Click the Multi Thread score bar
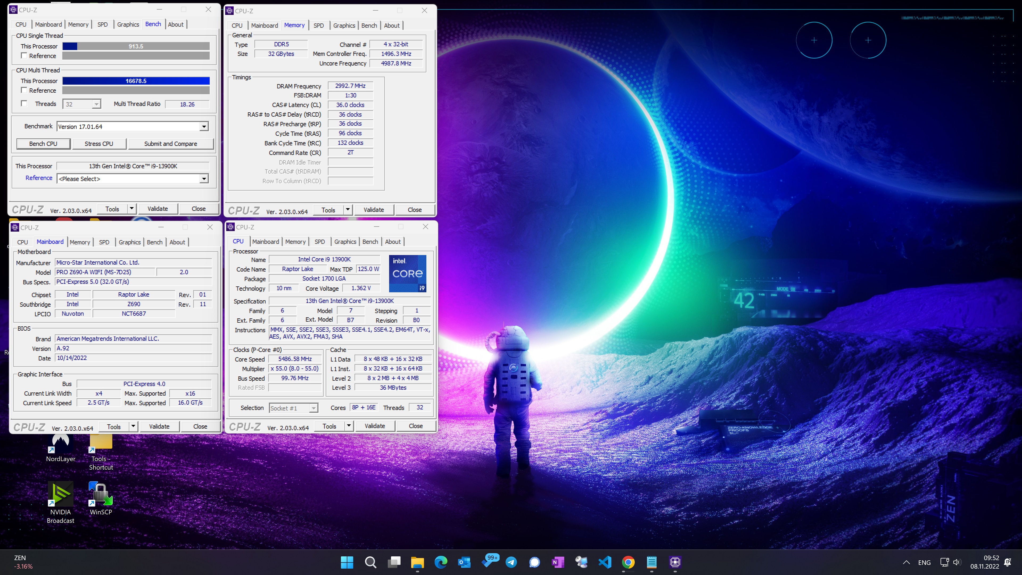Viewport: 1022px width, 575px height. tap(136, 81)
